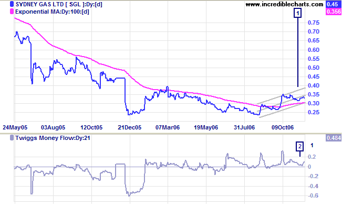This screenshot has width=342, height=207.
Task: Click the -0.4 money flow axis label
Action: 313,186
